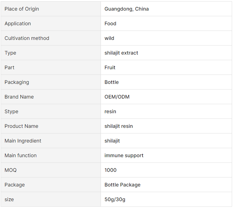Select the OEM/ODM brand value

pyautogui.click(x=117, y=97)
